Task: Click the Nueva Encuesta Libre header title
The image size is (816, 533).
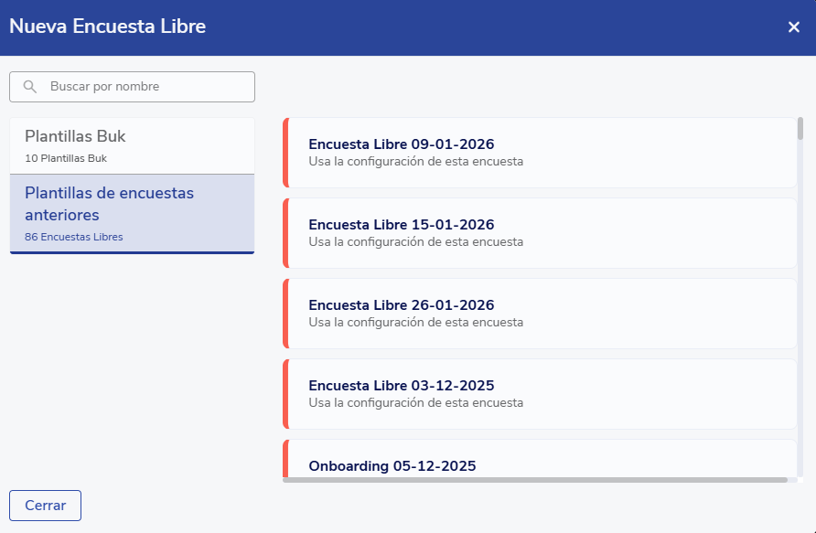Action: coord(107,27)
